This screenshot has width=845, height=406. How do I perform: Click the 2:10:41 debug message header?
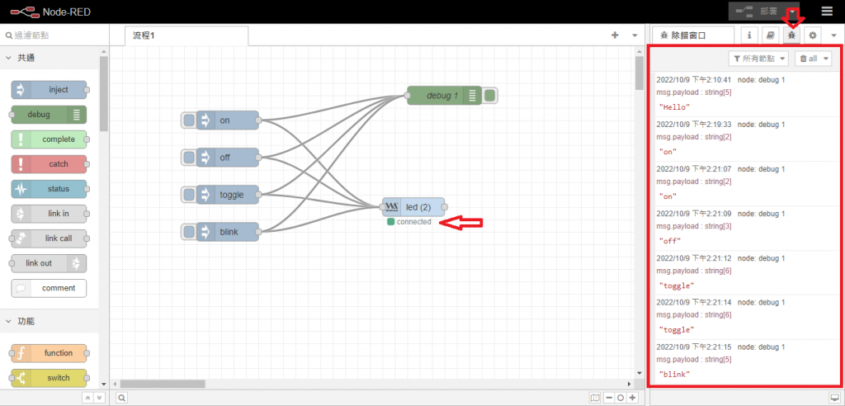(720, 79)
